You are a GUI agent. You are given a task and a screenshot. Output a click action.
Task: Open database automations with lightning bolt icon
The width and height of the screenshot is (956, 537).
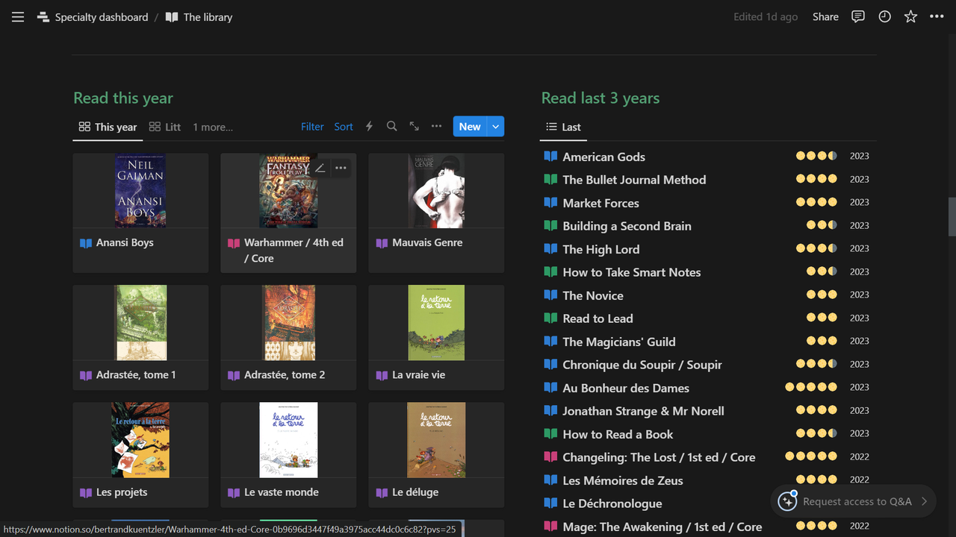point(369,126)
